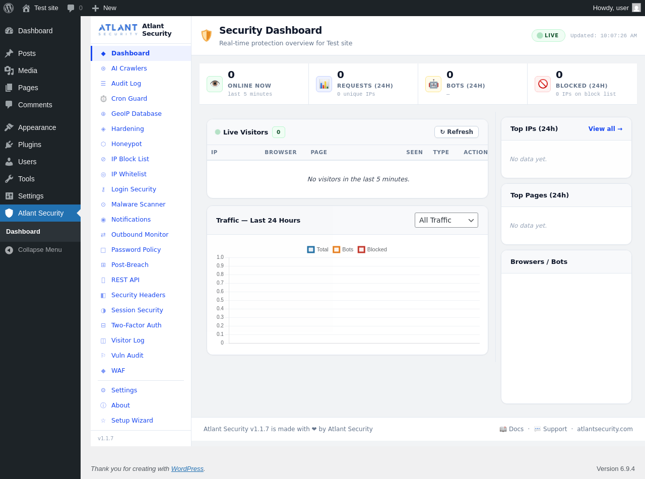The image size is (645, 479).
Task: Click View all link in Top IPs
Action: (605, 129)
